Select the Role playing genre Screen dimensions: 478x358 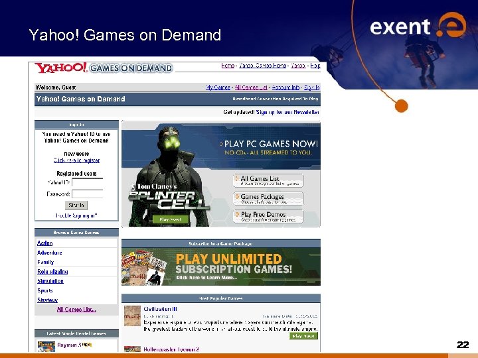(x=52, y=272)
